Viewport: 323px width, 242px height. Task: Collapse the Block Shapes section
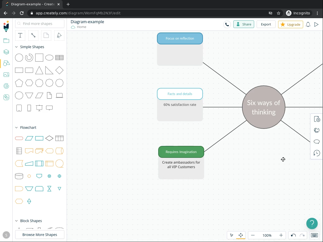[x=16, y=221]
